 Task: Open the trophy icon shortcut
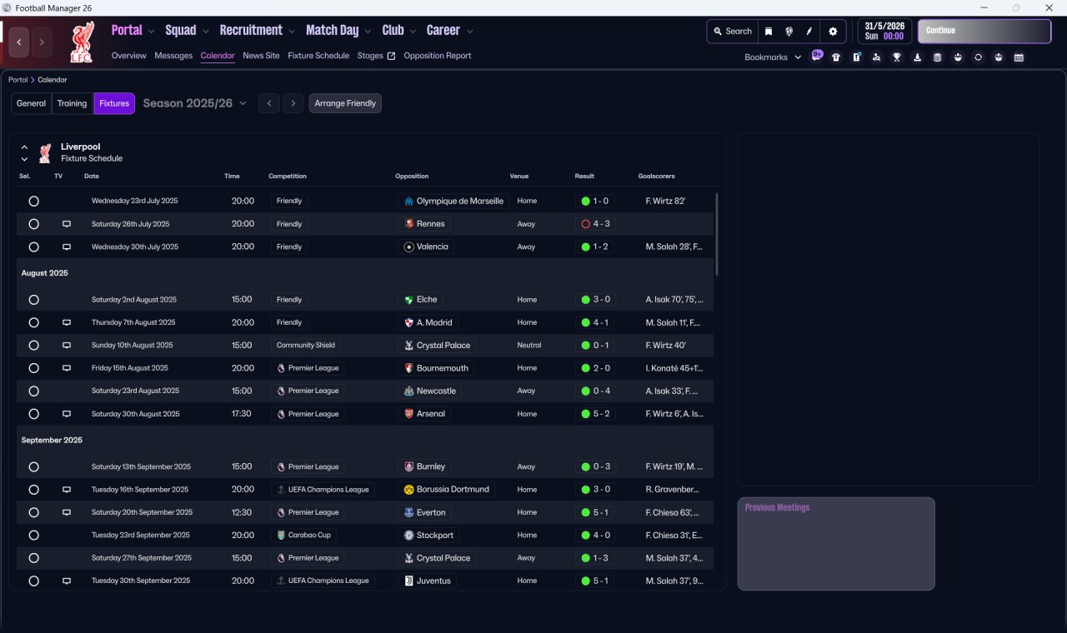(897, 57)
